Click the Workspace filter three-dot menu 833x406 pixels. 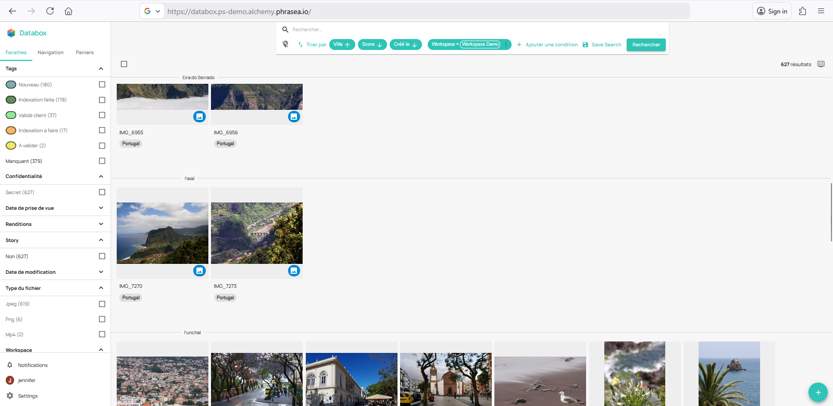pyautogui.click(x=506, y=44)
